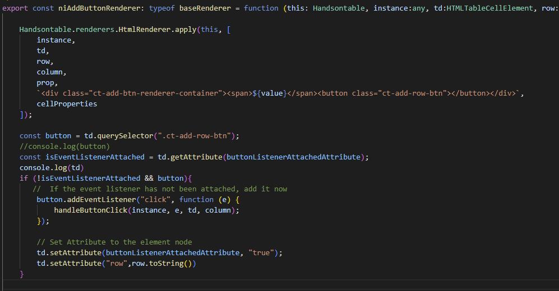Screen dimensions: 559x291
Task: Click 'niAddButtonRenderer' in the export line
Action: coord(99,8)
